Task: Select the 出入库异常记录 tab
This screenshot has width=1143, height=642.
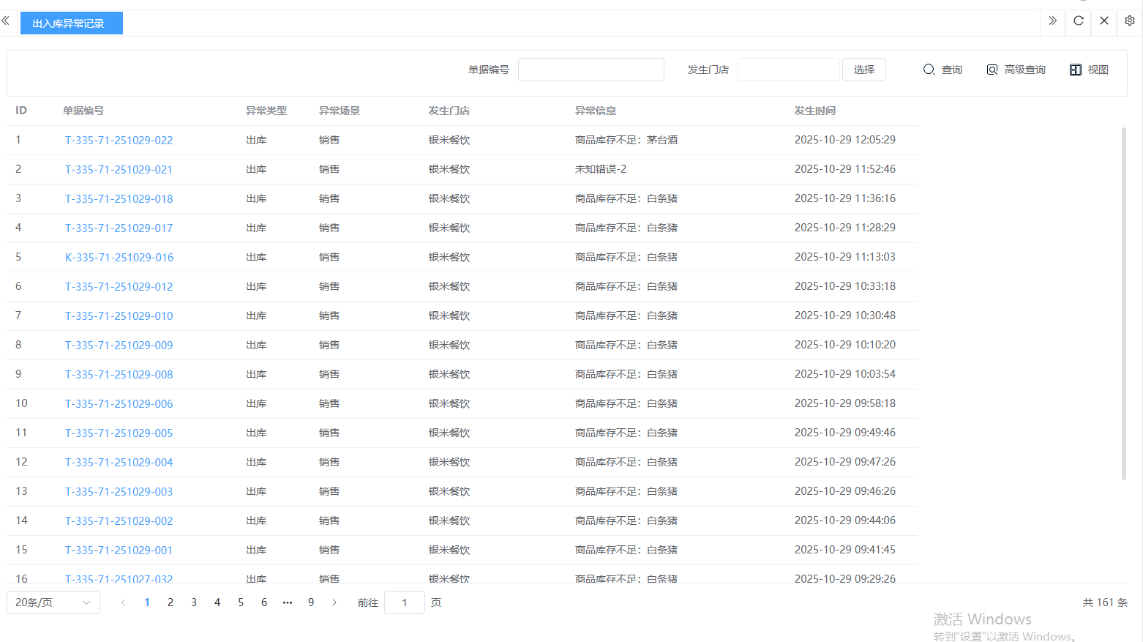Action: [71, 23]
